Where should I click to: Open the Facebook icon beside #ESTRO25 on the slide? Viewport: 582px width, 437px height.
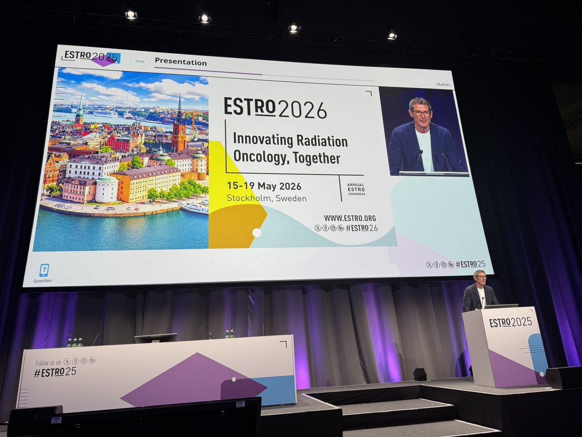436,265
